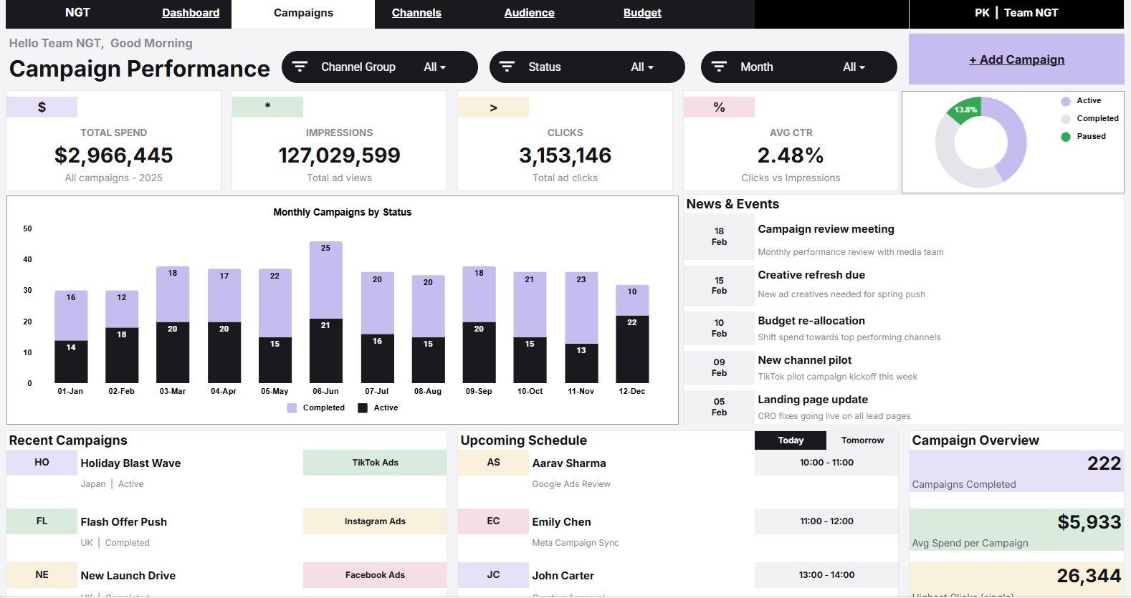Open the Dashboard tab

point(191,13)
